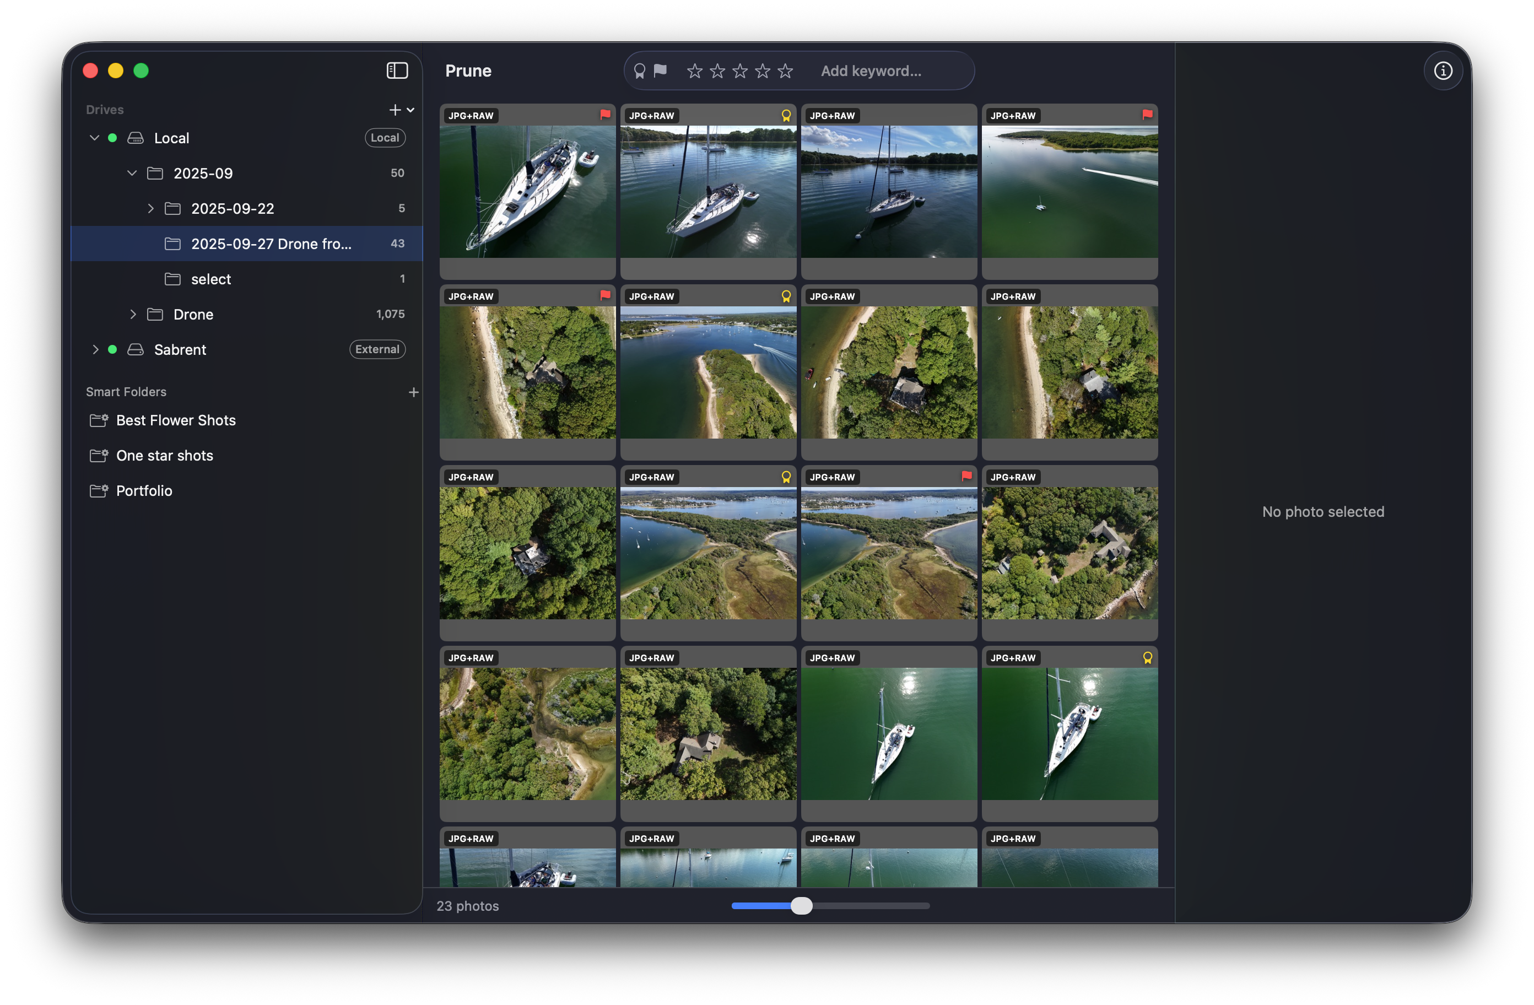The width and height of the screenshot is (1534, 1005).
Task: Toggle the sidebar panel icon
Action: pyautogui.click(x=397, y=71)
